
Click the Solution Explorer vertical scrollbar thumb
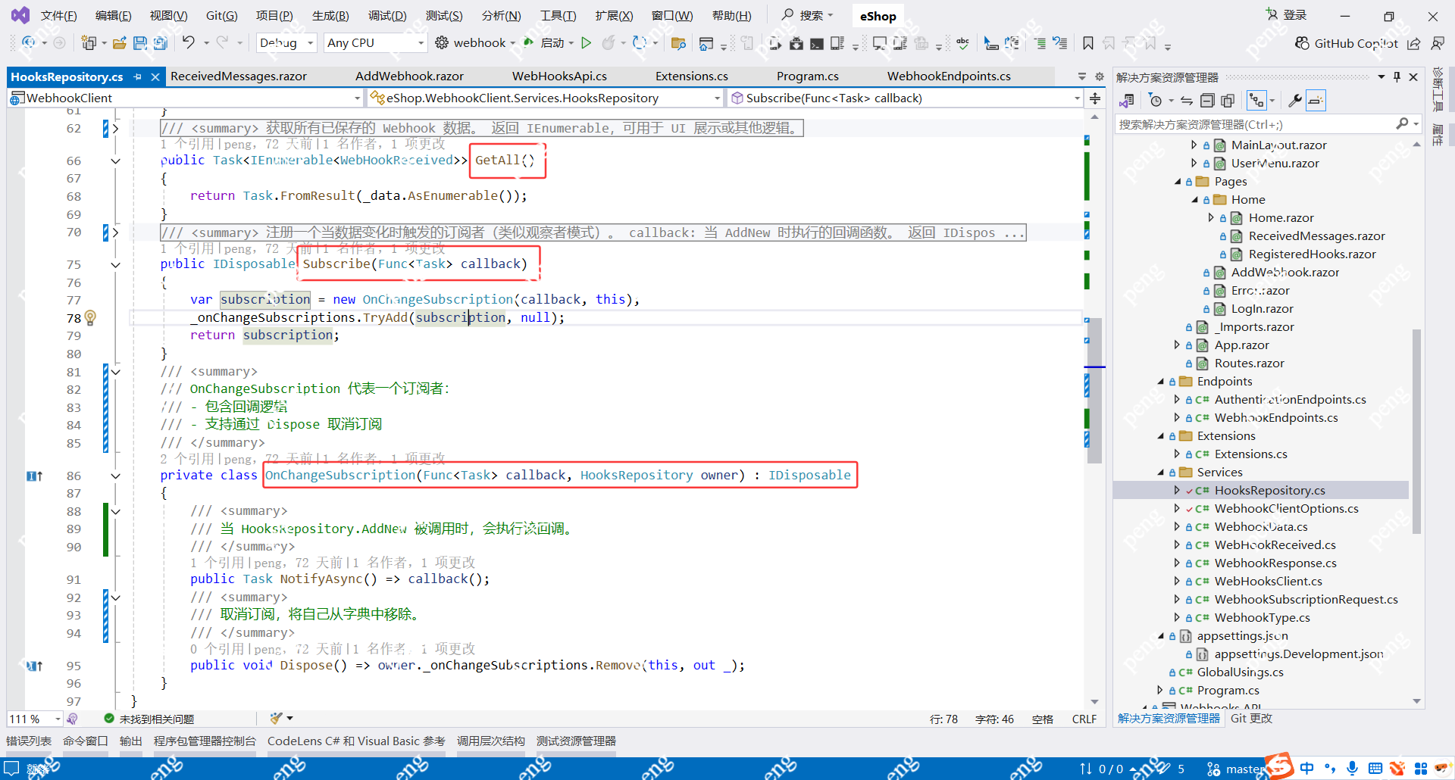(1417, 432)
